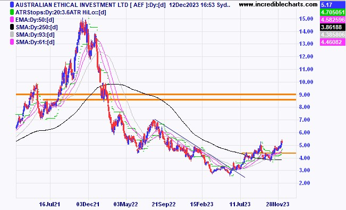The image size is (346, 210).
Task: Click the black SMA 250 legend marker
Action: click(12, 27)
